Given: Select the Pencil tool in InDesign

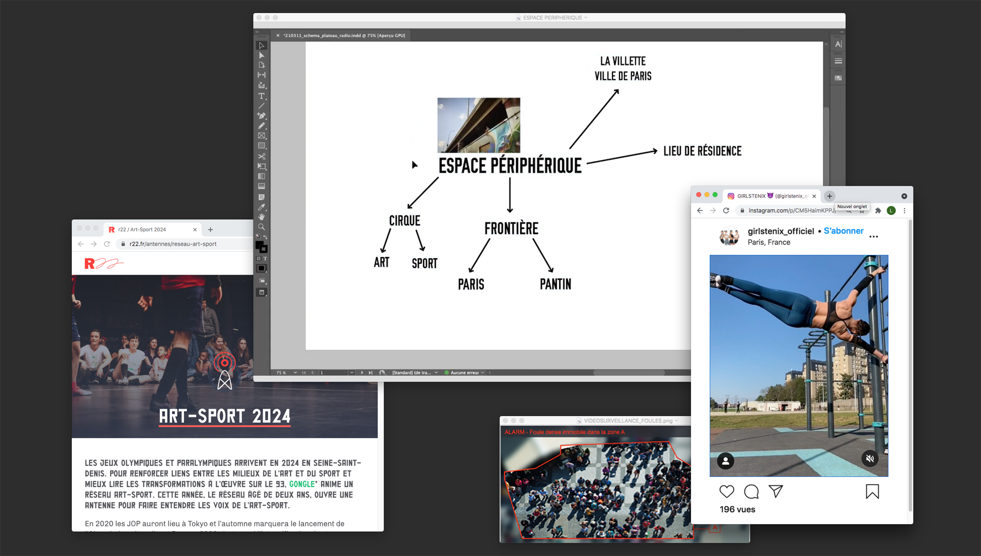Looking at the screenshot, I should tap(261, 126).
